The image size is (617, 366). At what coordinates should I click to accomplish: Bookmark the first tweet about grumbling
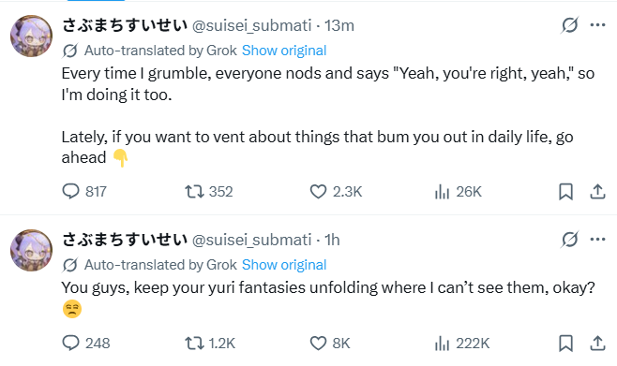click(565, 192)
